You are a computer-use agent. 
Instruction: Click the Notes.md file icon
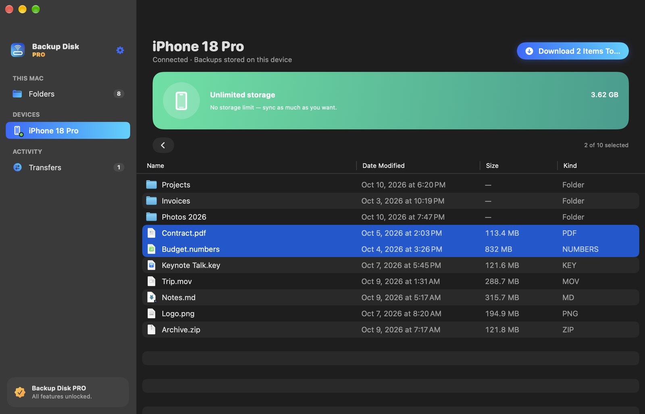pyautogui.click(x=152, y=298)
